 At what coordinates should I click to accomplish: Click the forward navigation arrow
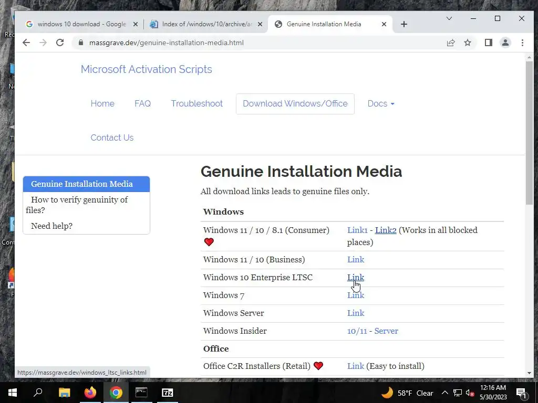coord(43,43)
